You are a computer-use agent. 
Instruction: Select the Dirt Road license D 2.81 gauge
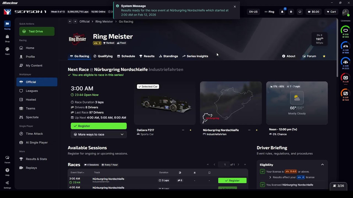(346, 95)
